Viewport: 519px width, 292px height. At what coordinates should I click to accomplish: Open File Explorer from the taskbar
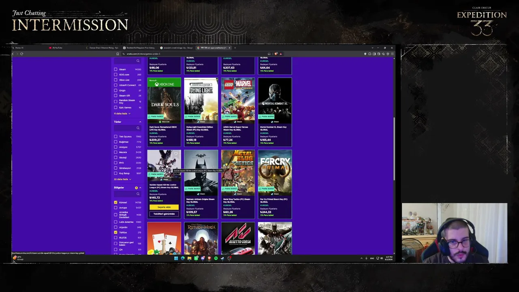(x=189, y=258)
